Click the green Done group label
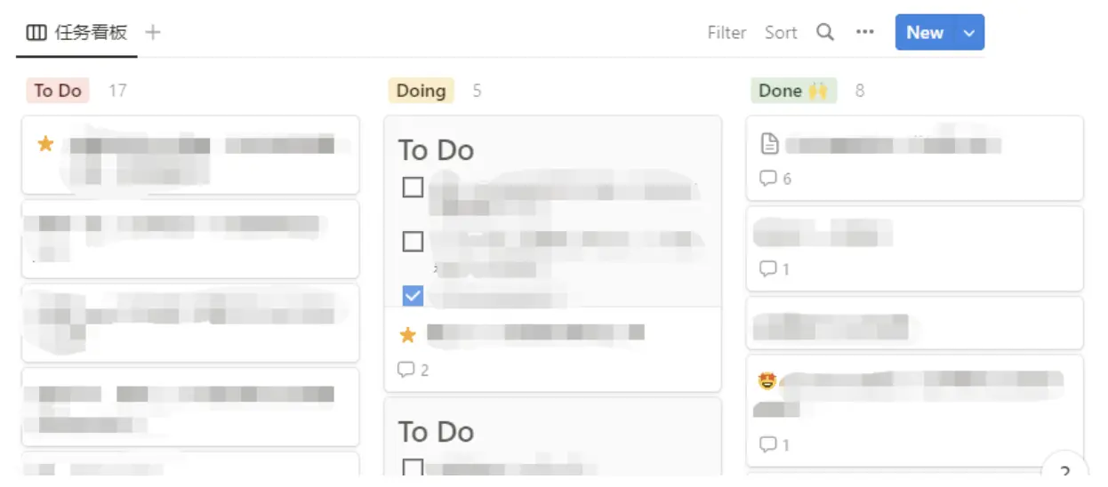 pyautogui.click(x=793, y=91)
